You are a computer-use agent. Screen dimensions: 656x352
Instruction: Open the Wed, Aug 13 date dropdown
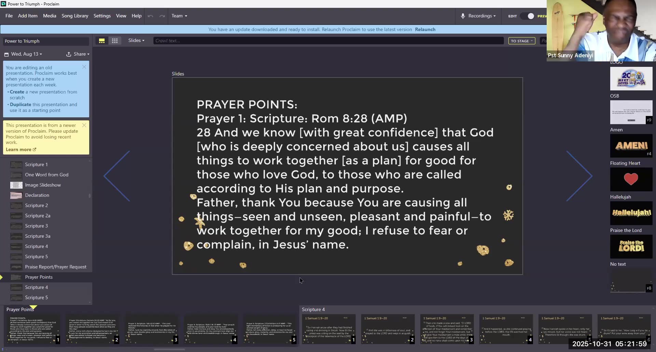point(27,54)
